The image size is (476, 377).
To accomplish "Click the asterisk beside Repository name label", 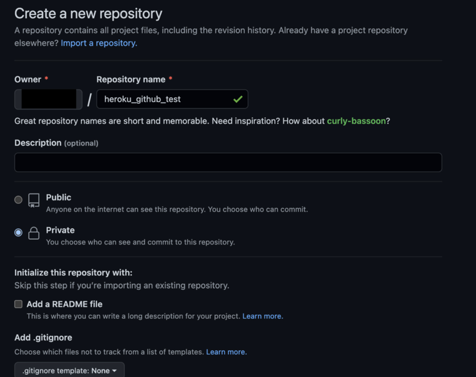I will [170, 78].
